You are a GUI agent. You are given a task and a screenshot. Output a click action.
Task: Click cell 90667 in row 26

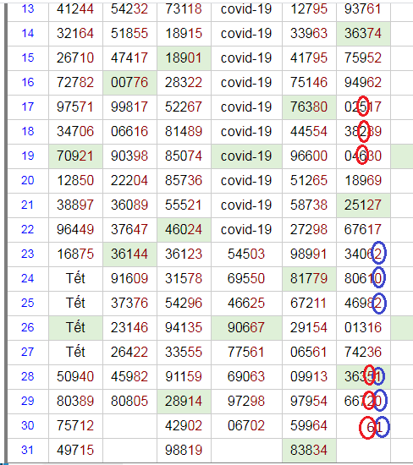pyautogui.click(x=246, y=328)
